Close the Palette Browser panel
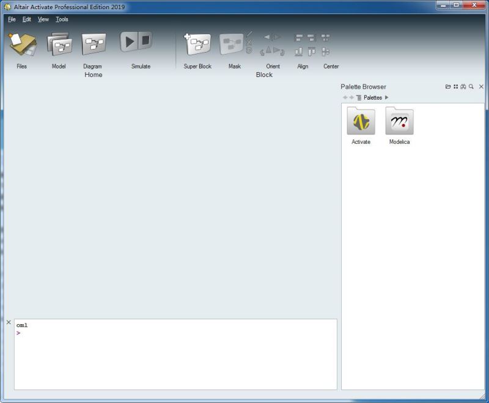Viewport: 489px width, 403px height. pos(481,86)
